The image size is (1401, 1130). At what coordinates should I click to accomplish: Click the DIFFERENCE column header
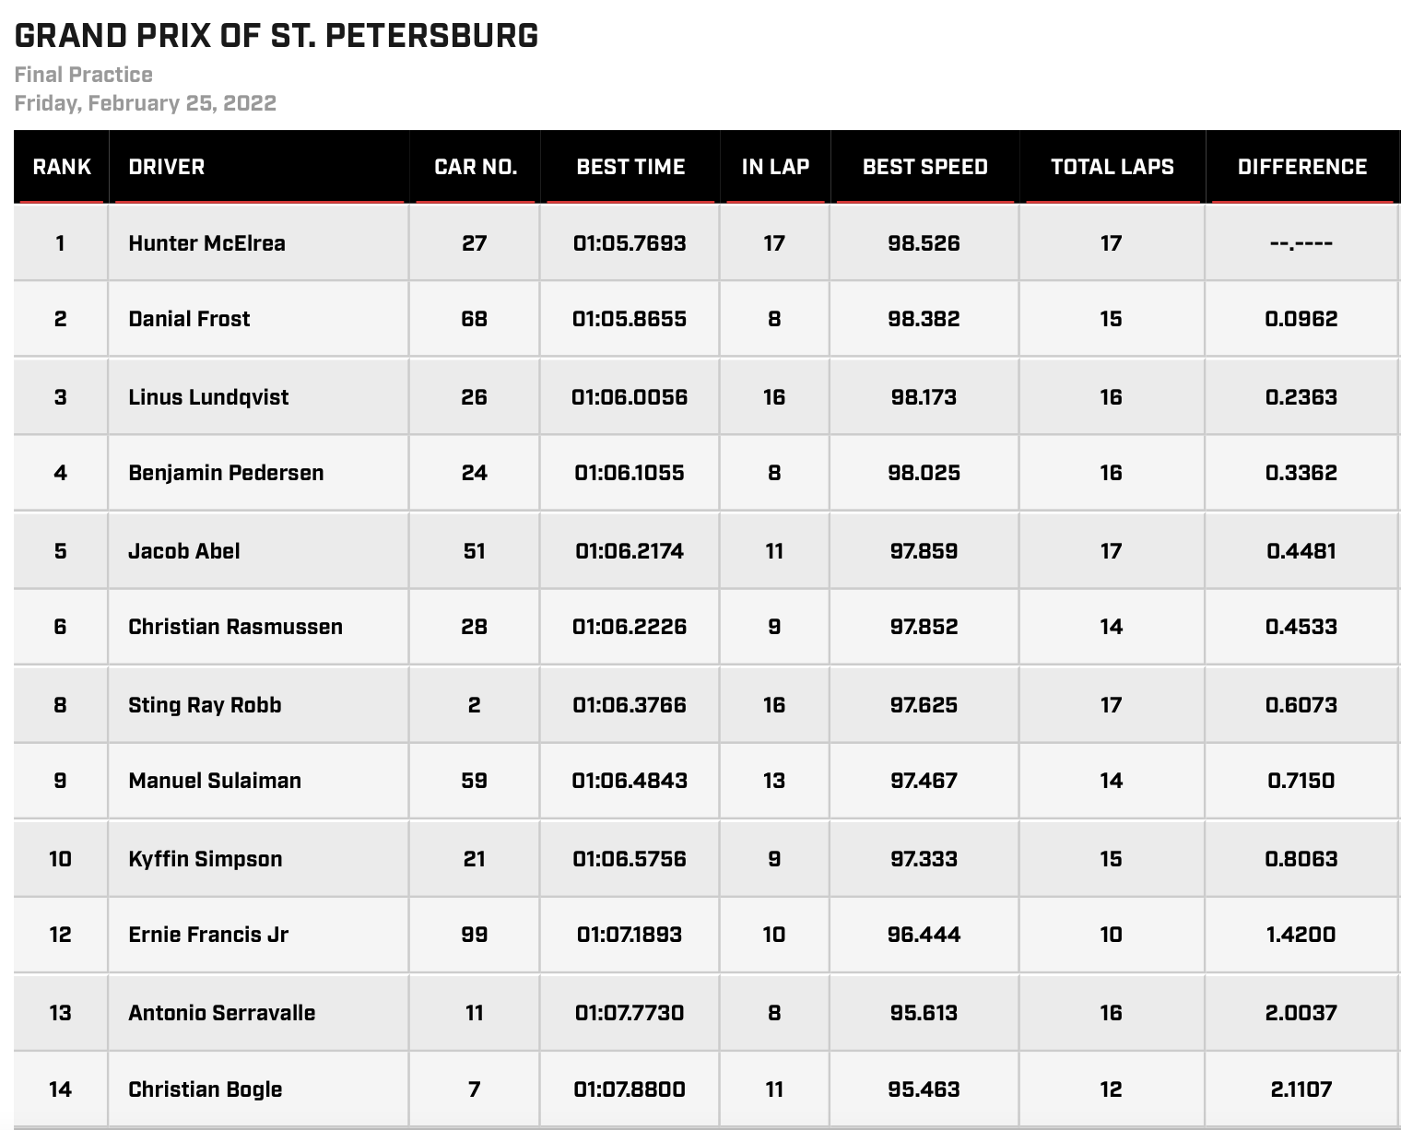[1302, 167]
